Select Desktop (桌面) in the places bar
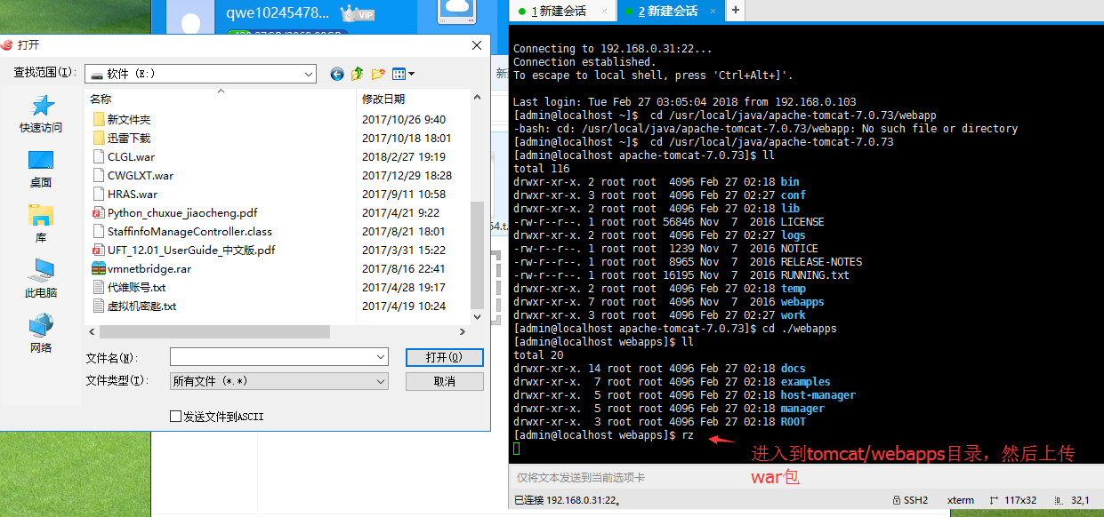 point(41,169)
